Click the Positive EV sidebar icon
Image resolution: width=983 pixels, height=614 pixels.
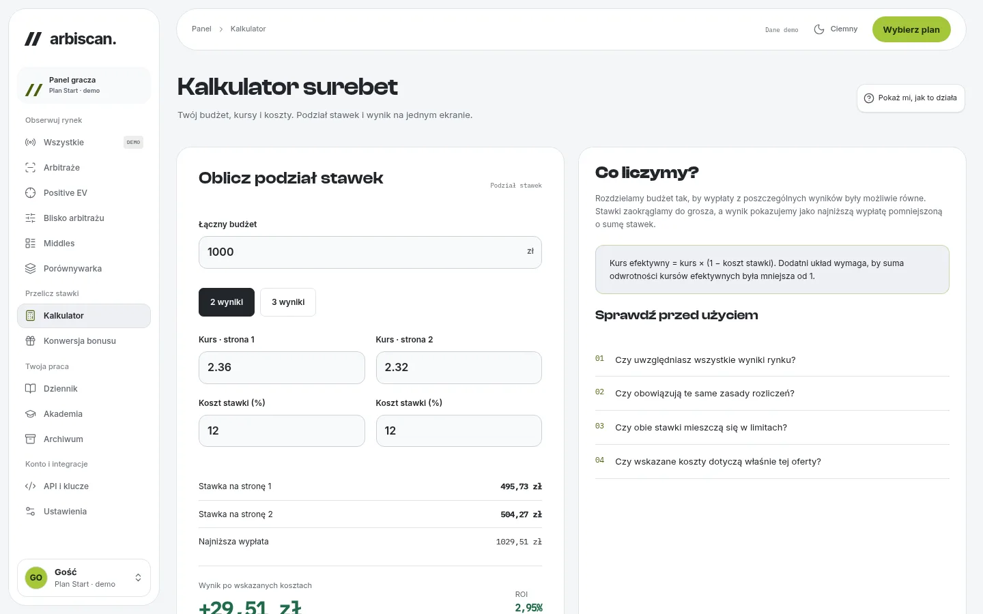click(x=30, y=193)
